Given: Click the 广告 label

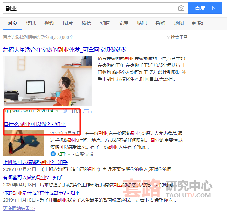Looking at the screenshot, I should pos(88,111).
